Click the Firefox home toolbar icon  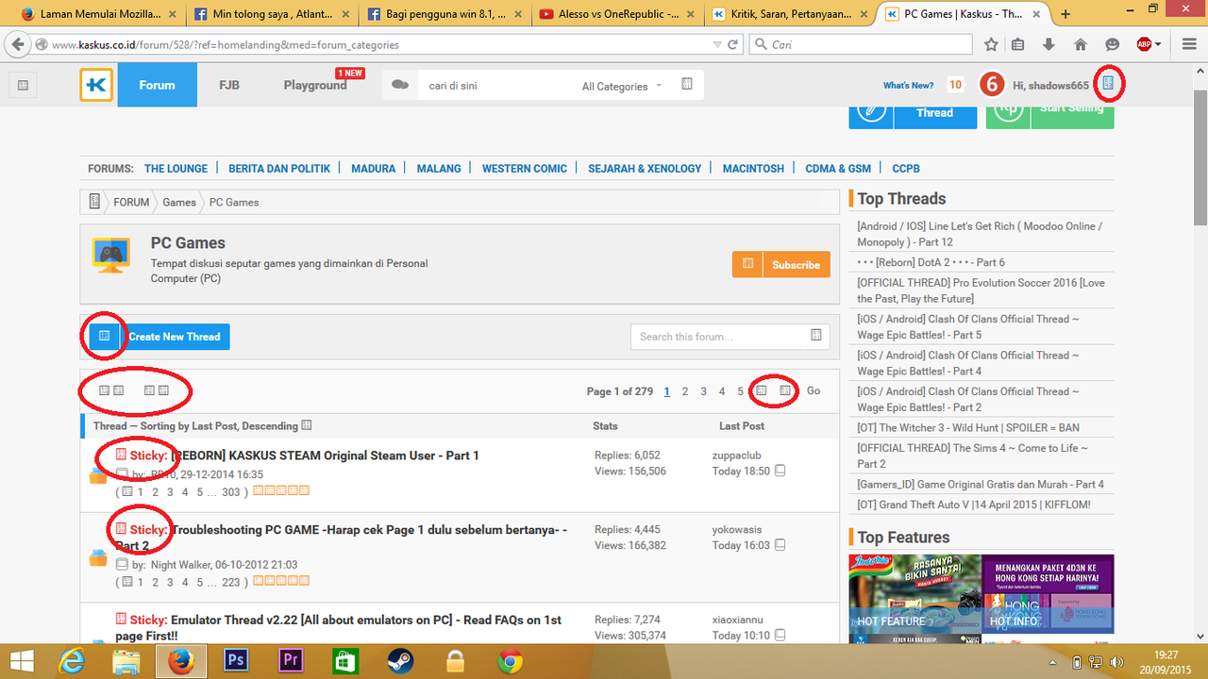[x=1082, y=44]
